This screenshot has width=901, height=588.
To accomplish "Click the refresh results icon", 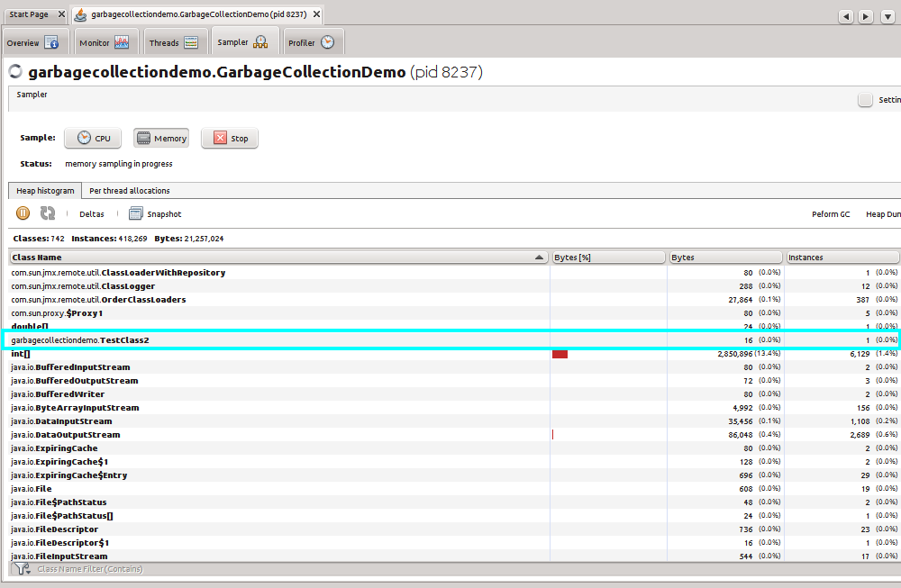I will coord(48,213).
